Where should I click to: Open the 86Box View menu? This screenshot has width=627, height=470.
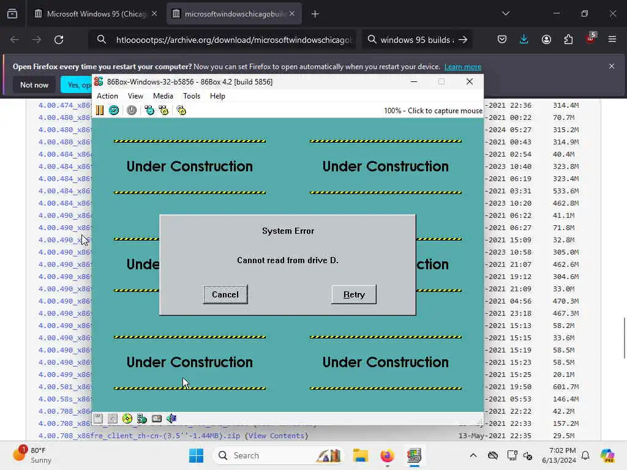(x=135, y=96)
